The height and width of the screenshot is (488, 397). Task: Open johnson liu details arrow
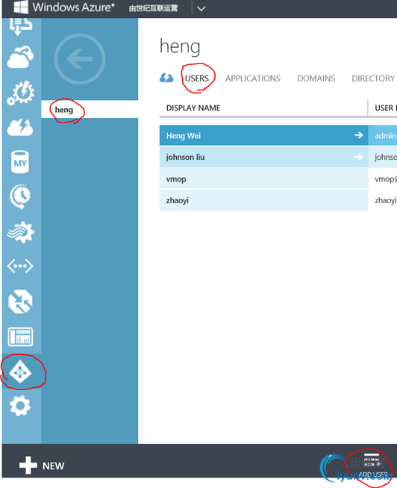(358, 157)
